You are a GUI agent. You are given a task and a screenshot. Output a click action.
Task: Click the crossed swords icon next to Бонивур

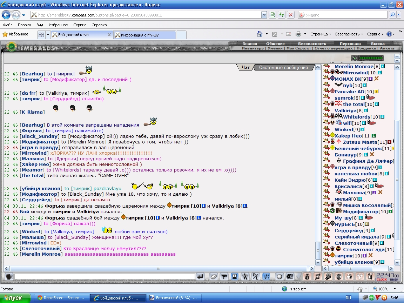coord(372,154)
